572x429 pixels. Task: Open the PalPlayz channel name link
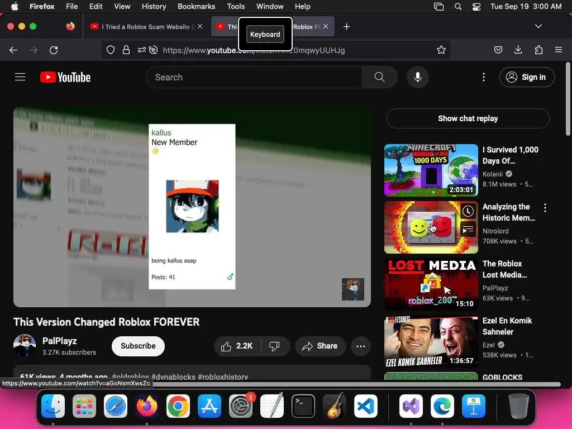tap(59, 341)
